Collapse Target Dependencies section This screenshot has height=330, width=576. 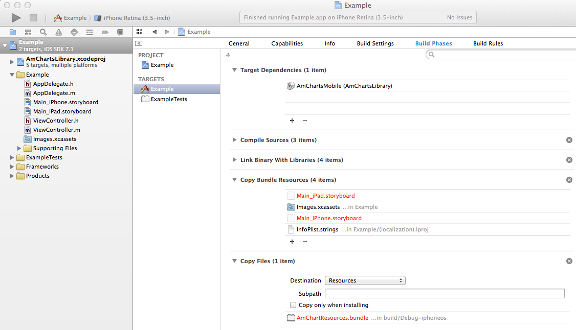point(234,70)
